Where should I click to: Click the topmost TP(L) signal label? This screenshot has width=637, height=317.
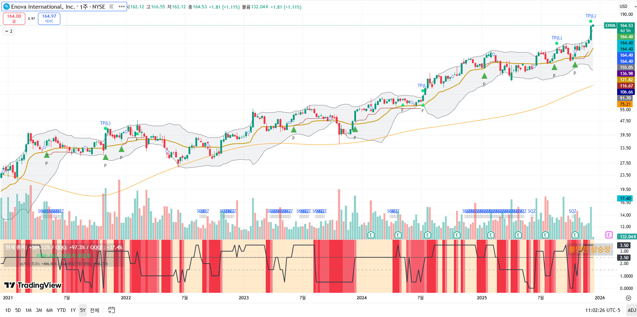591,16
